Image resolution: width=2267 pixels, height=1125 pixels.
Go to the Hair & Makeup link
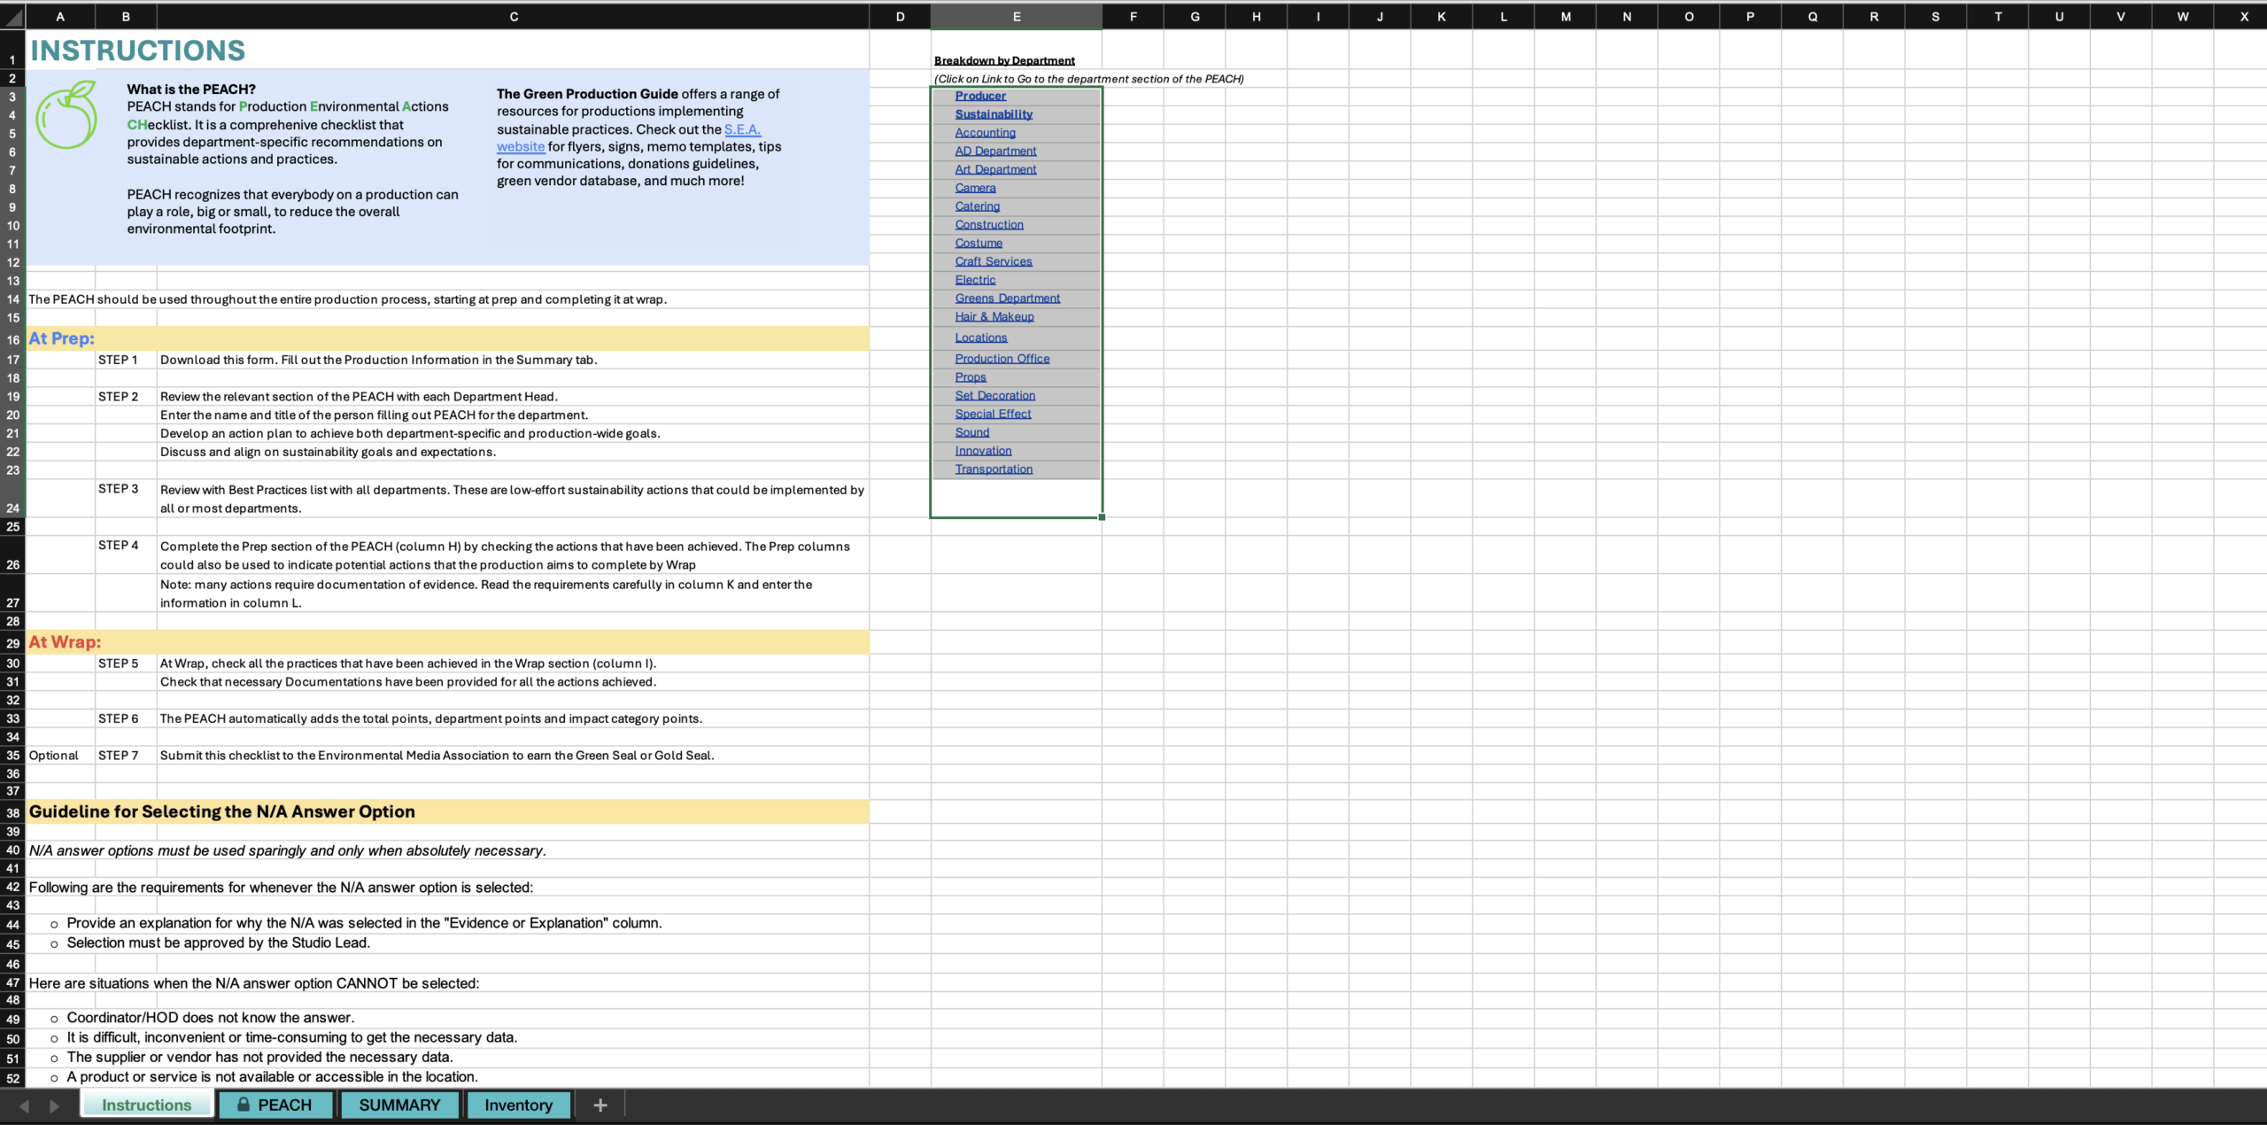click(994, 317)
